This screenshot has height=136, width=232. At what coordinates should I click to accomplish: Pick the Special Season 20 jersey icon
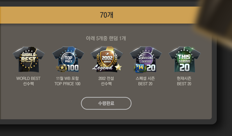(146, 59)
